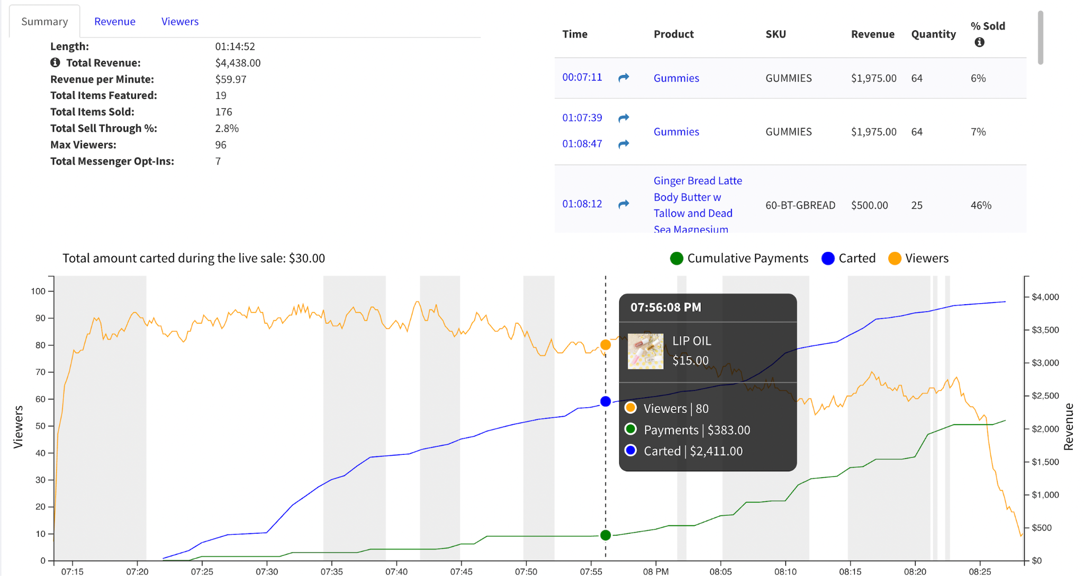
Task: Toggle Carted series via blue legend circle
Action: tap(828, 258)
